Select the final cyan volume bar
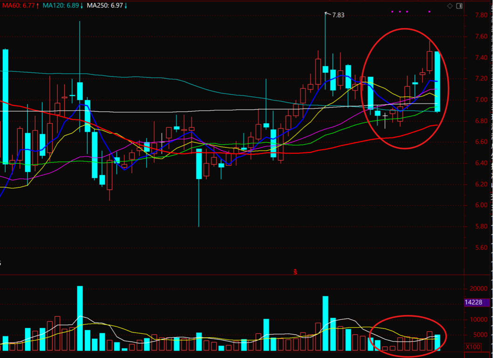The width and height of the screenshot is (493, 358). click(x=438, y=343)
